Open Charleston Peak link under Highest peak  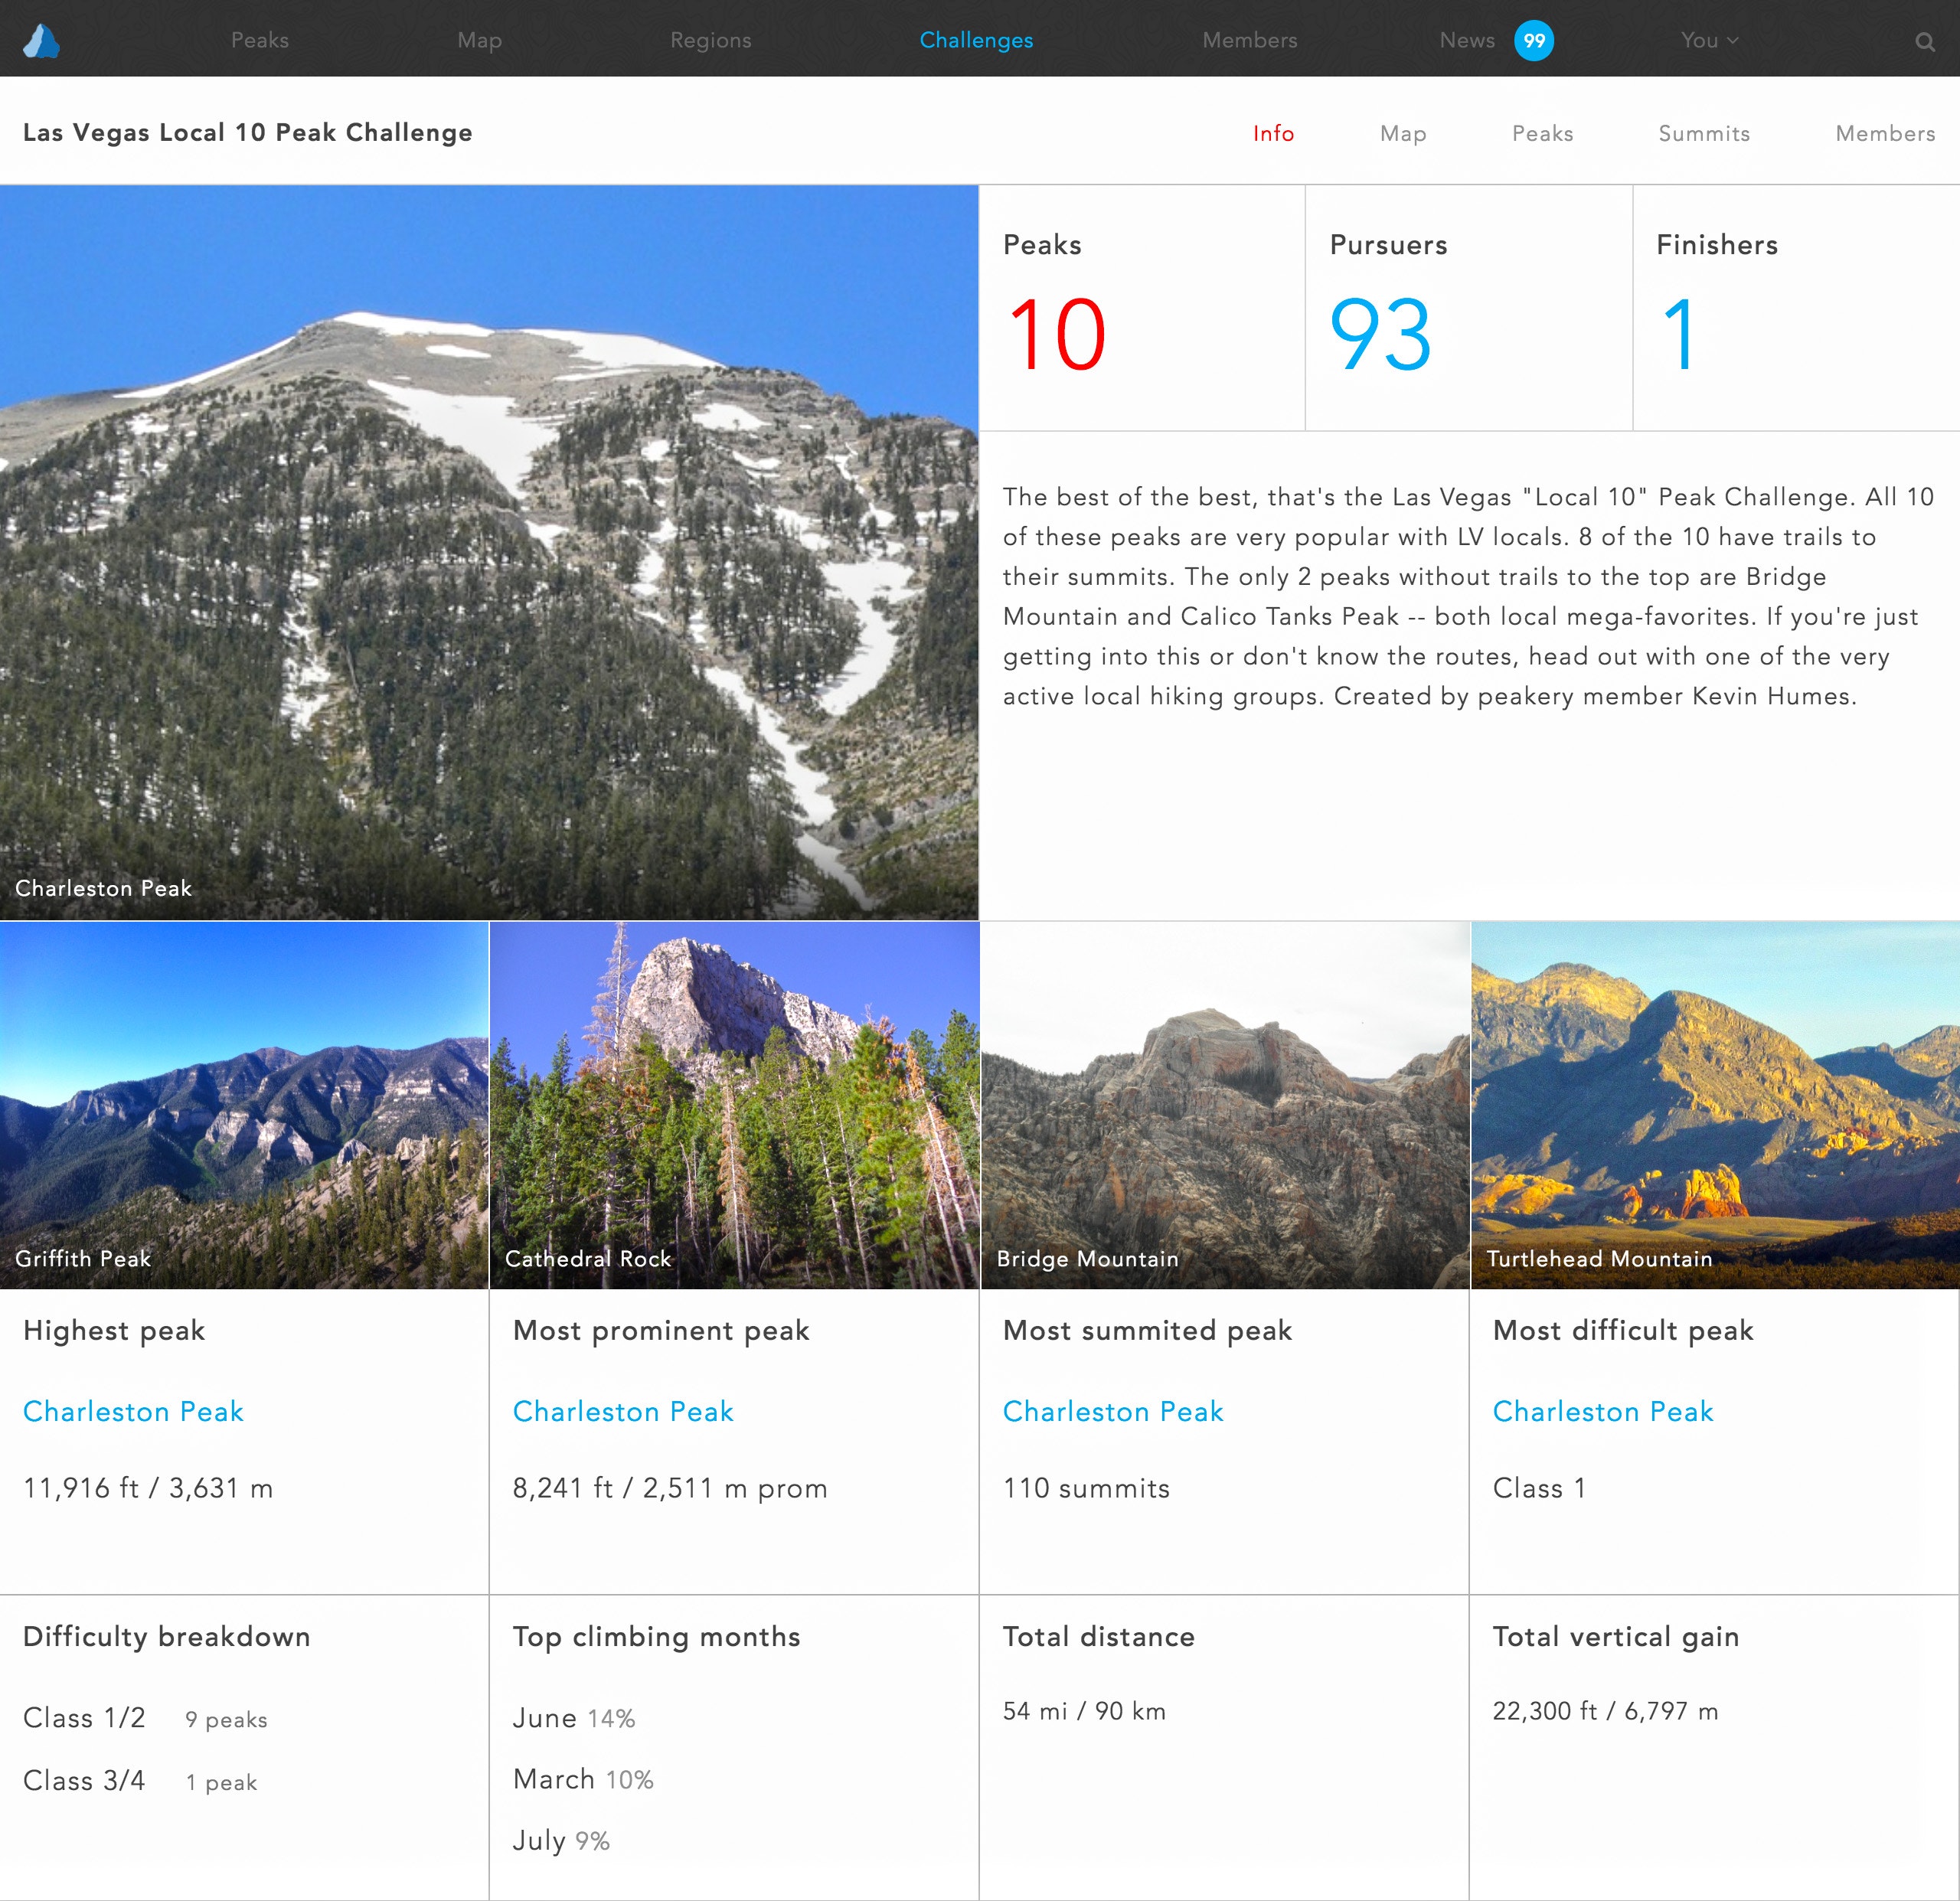coord(133,1411)
